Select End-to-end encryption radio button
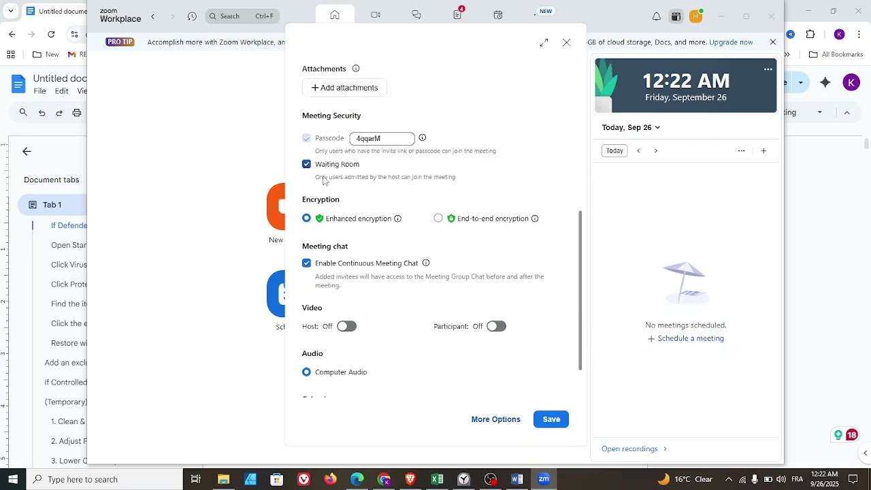Viewport: 871px width, 490px height. (x=438, y=218)
